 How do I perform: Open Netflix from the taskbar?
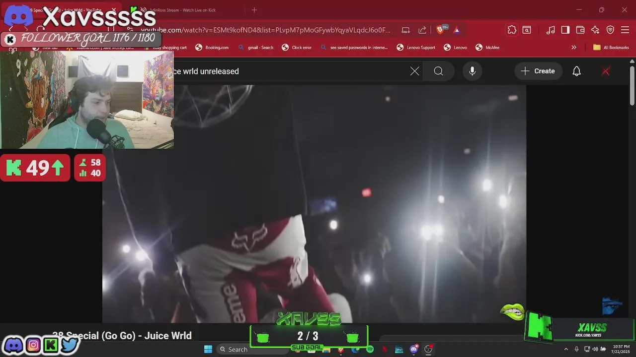click(x=384, y=350)
